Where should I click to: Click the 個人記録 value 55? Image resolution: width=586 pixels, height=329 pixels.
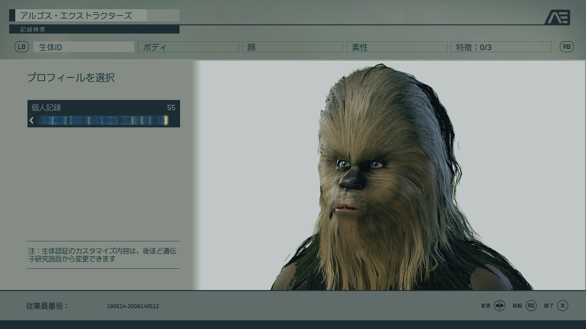click(x=171, y=108)
